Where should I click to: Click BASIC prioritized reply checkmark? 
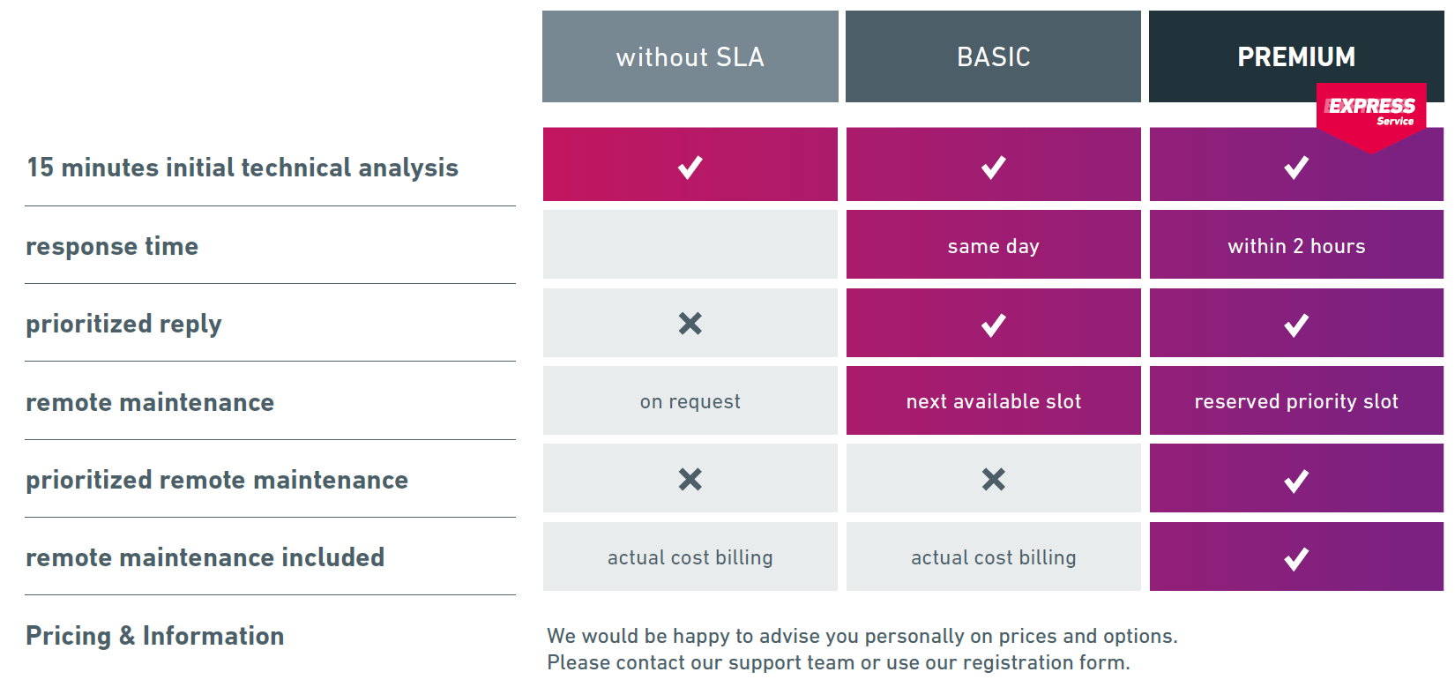tap(993, 325)
